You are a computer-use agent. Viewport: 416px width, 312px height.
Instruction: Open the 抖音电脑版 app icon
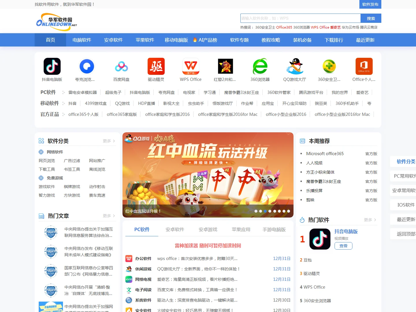coord(52,66)
